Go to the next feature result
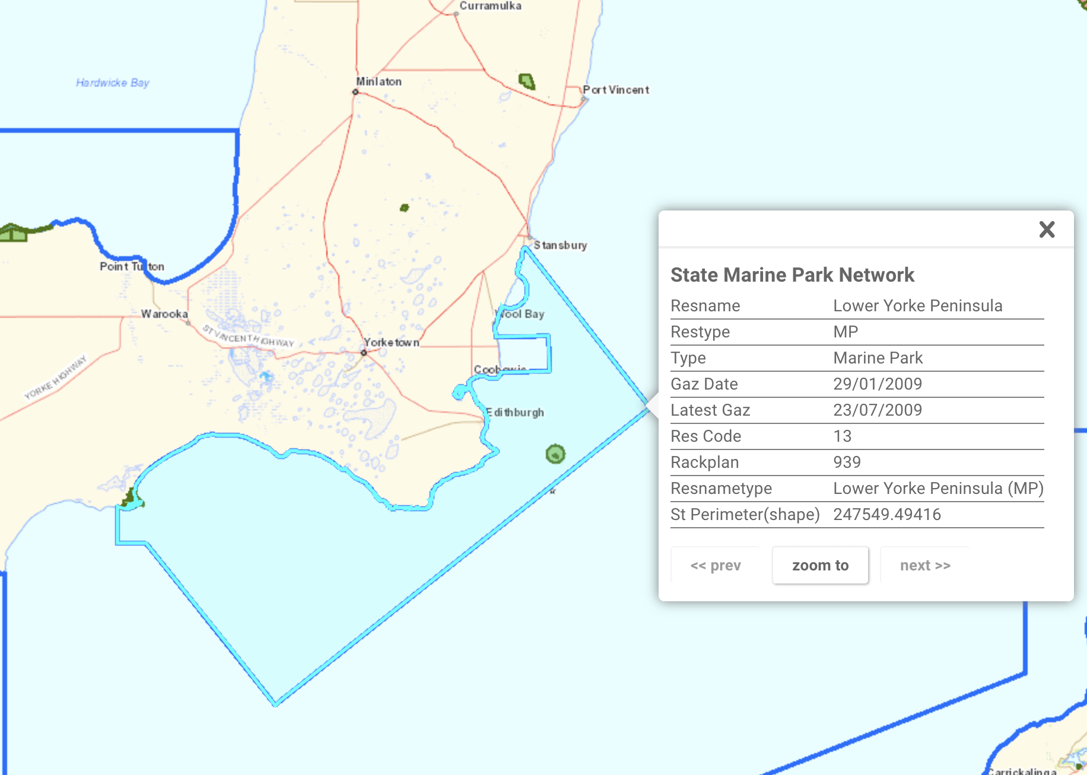Screen dimensions: 1087x775 (924, 566)
